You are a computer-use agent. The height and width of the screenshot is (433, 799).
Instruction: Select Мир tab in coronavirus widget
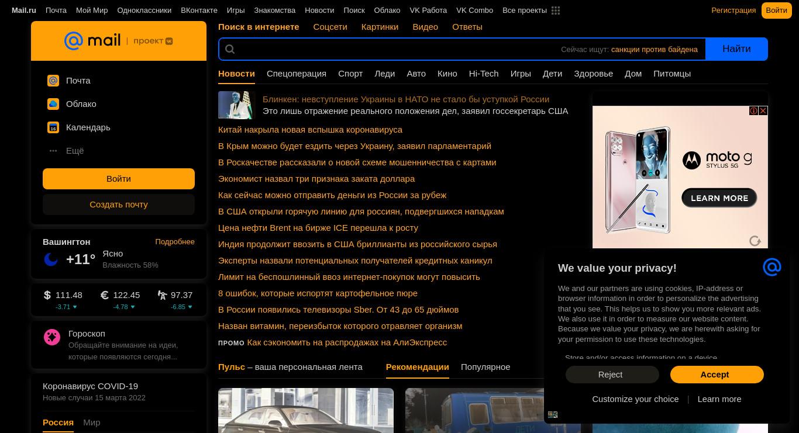pos(92,422)
